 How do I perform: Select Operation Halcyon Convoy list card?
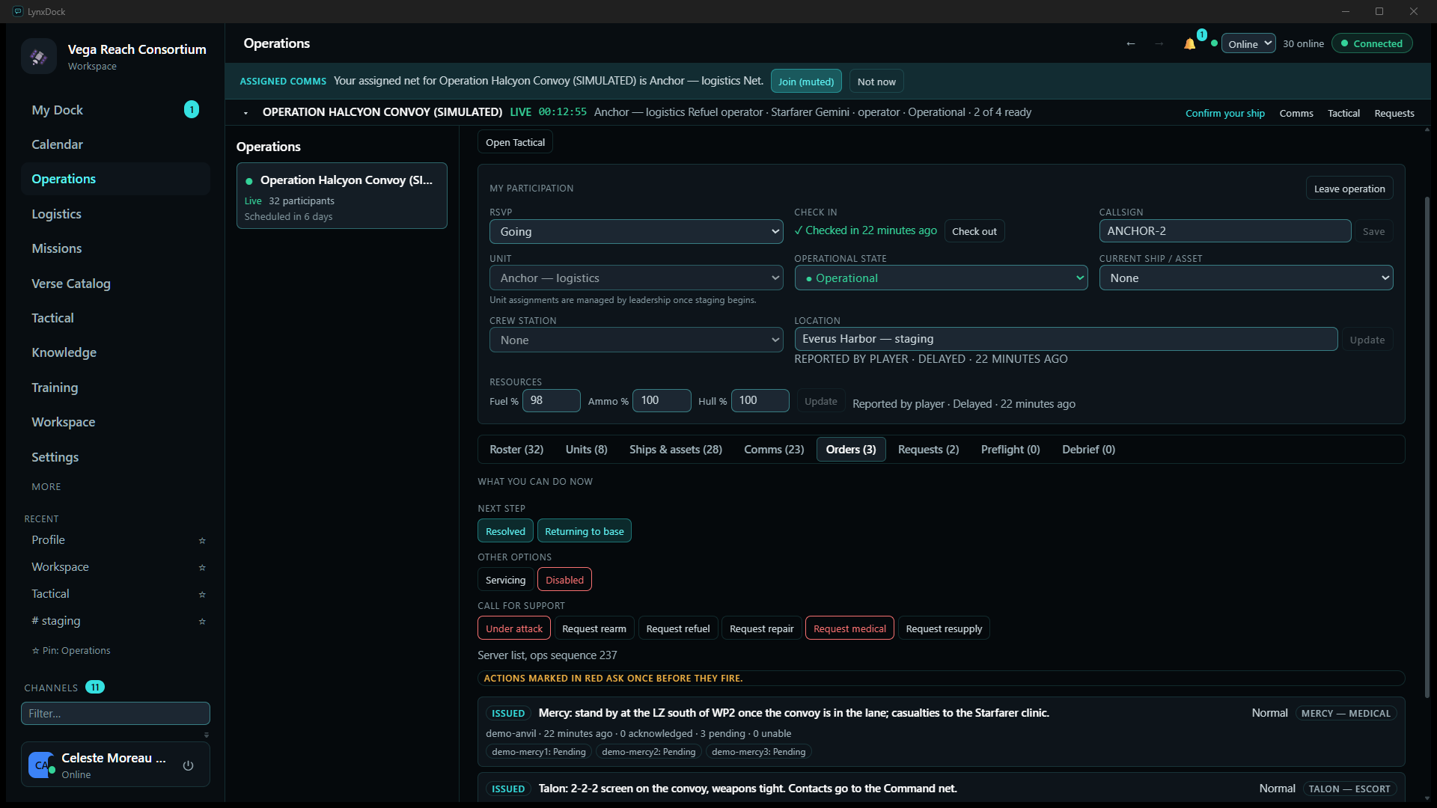pyautogui.click(x=341, y=196)
